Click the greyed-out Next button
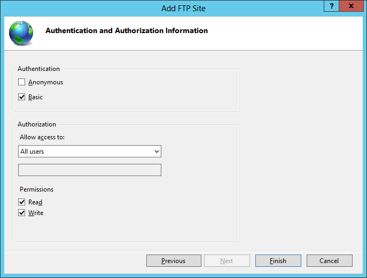The width and height of the screenshot is (367, 278). pyautogui.click(x=227, y=261)
